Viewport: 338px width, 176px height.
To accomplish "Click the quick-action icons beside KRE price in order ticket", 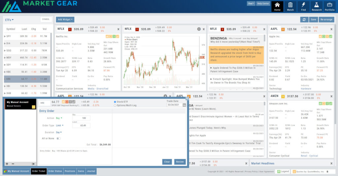I will click(x=68, y=102).
